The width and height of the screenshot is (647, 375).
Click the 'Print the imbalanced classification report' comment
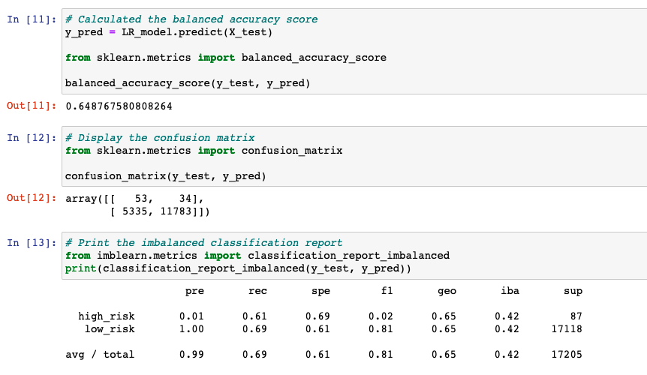point(204,243)
